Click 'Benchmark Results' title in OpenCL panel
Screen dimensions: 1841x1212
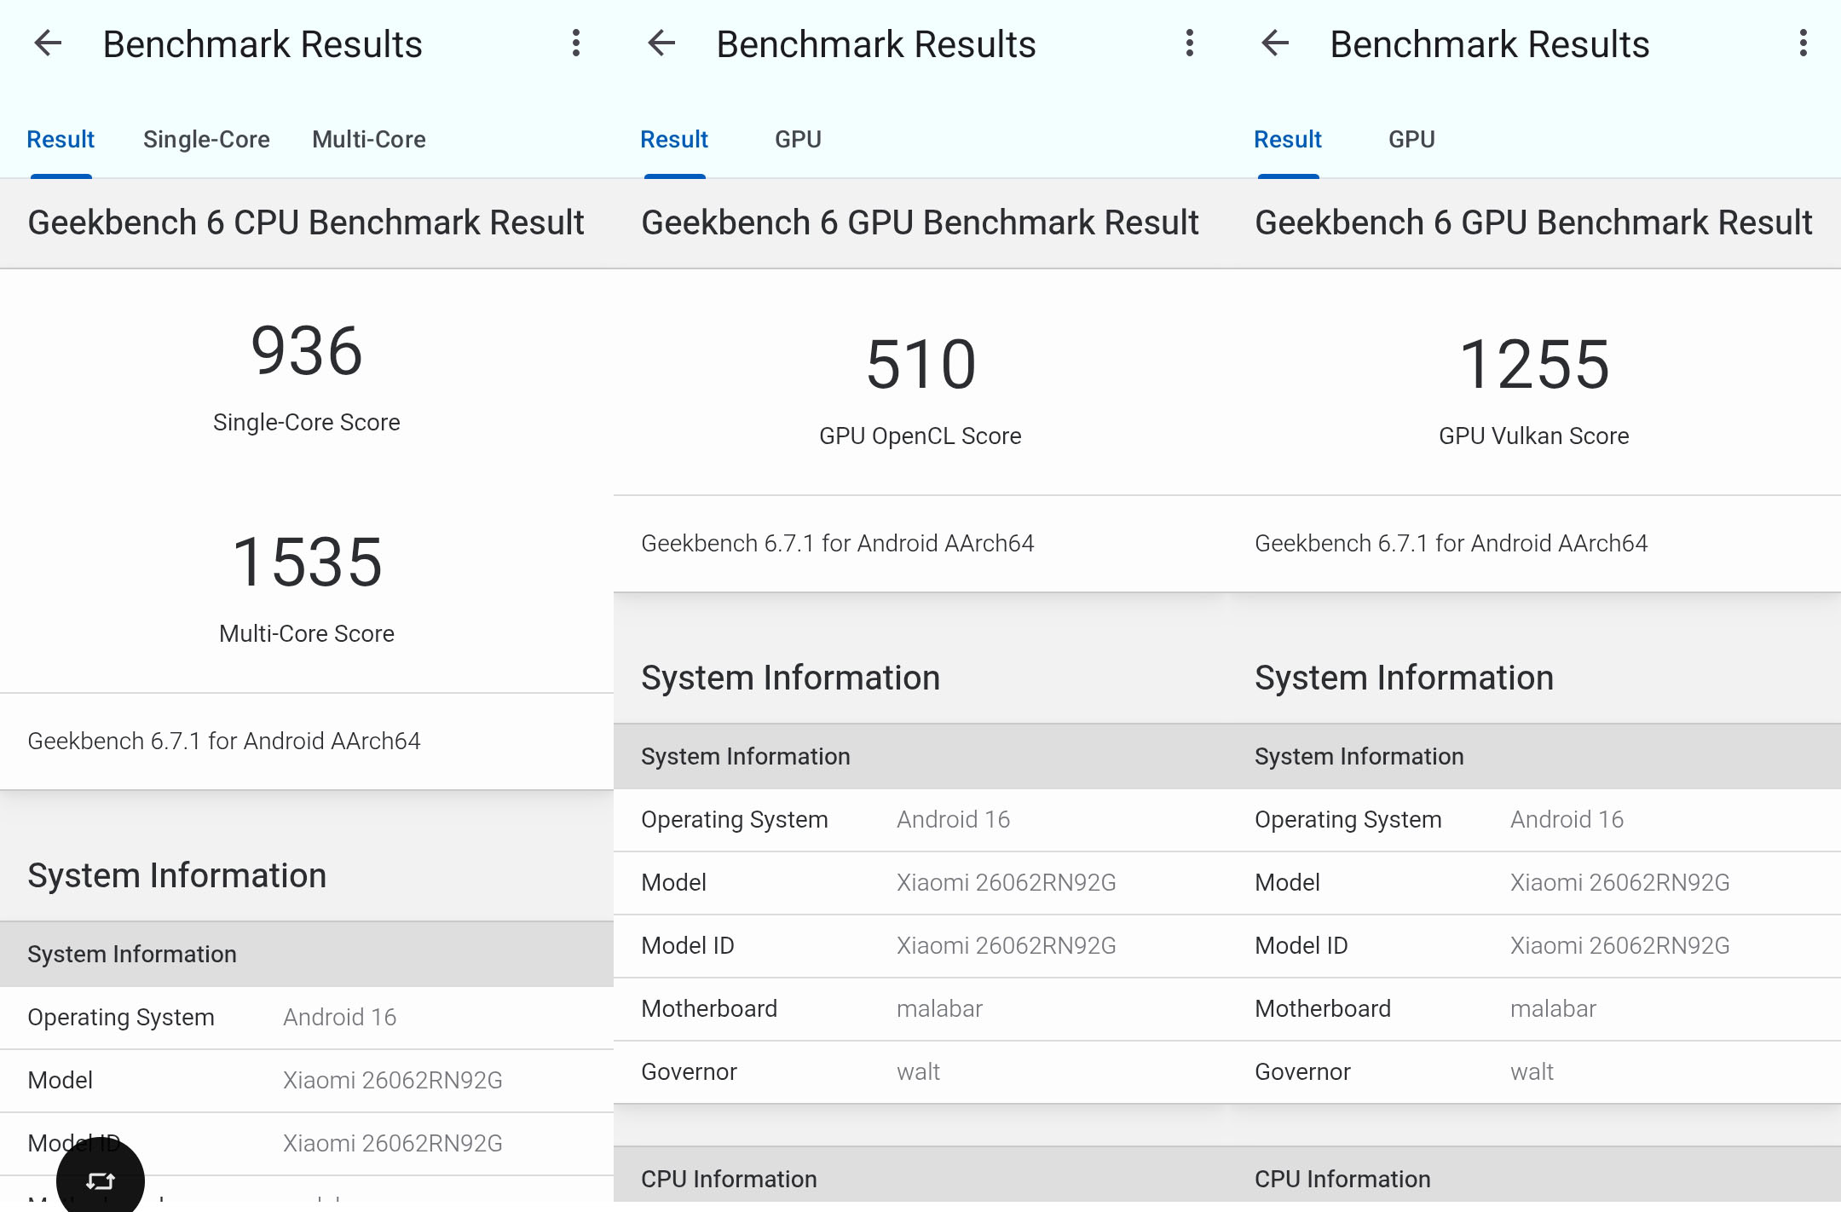pyautogui.click(x=876, y=44)
